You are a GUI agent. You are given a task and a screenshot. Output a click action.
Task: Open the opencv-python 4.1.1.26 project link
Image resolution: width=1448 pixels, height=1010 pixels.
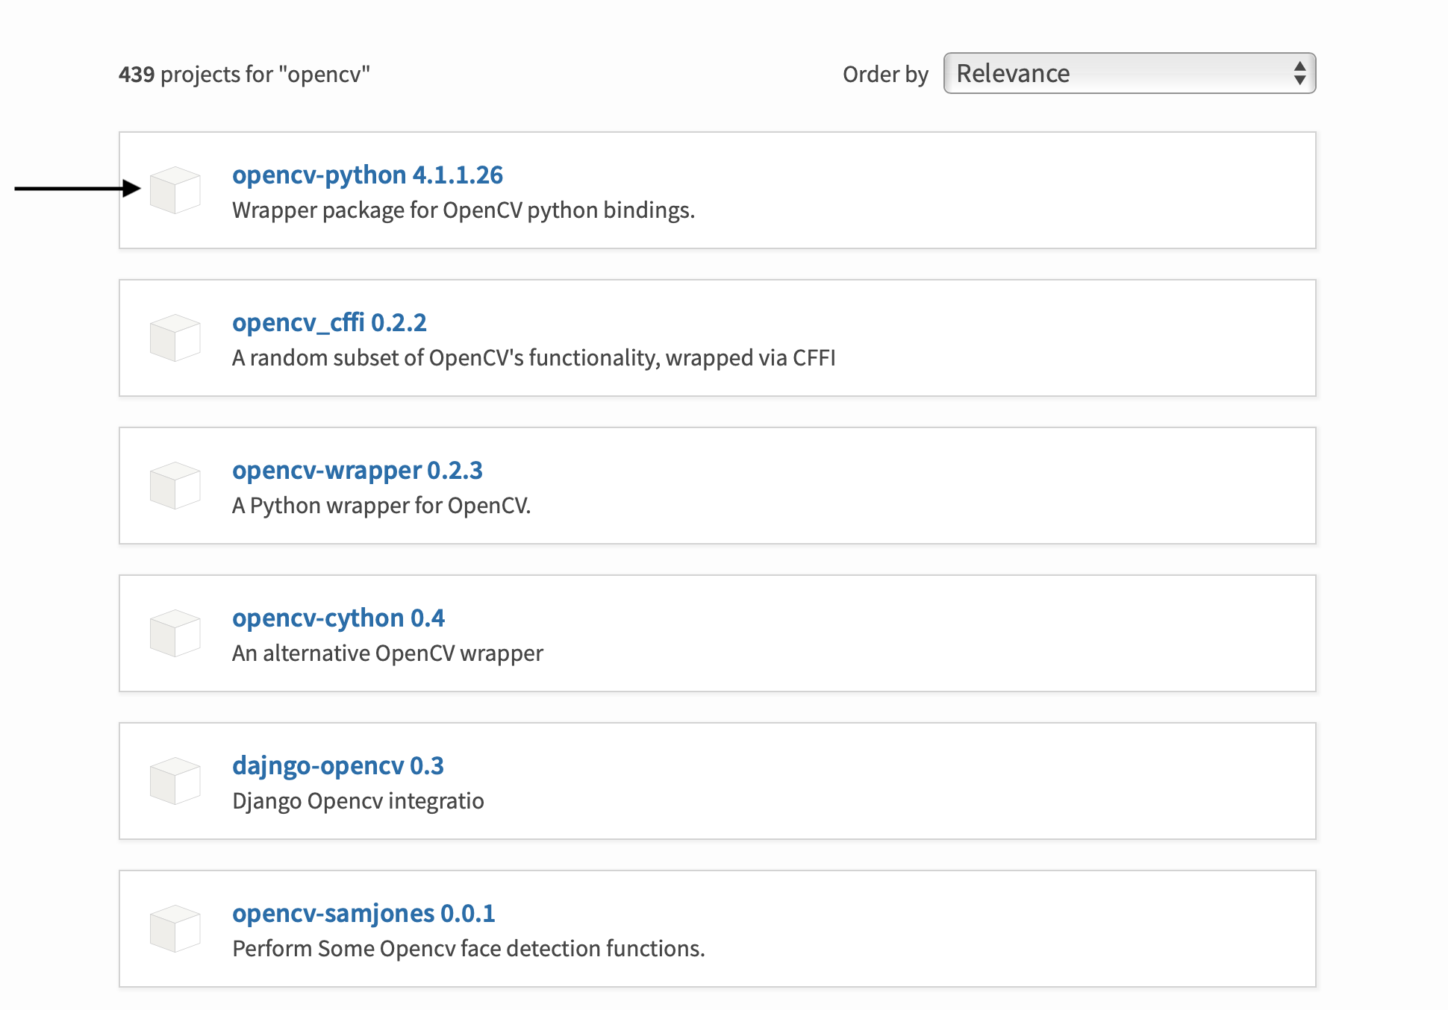[367, 175]
